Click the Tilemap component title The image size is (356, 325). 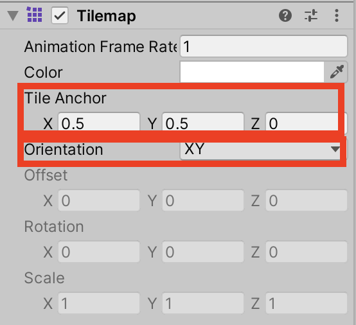[x=107, y=16]
